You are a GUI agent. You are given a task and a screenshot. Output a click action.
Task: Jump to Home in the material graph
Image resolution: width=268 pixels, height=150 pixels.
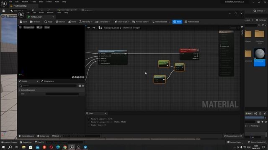tap(72, 22)
